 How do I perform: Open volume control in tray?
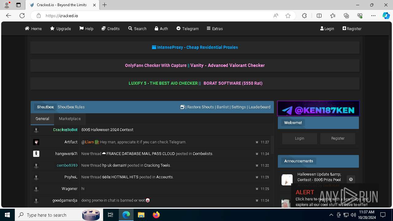coord(353,215)
